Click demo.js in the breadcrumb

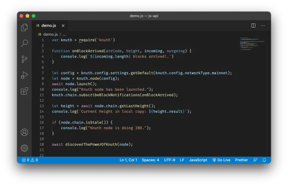51,35
